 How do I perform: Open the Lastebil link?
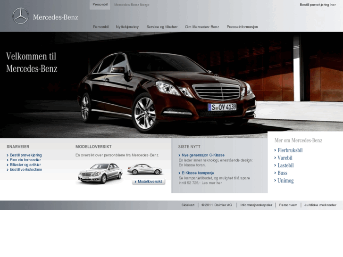(285, 166)
